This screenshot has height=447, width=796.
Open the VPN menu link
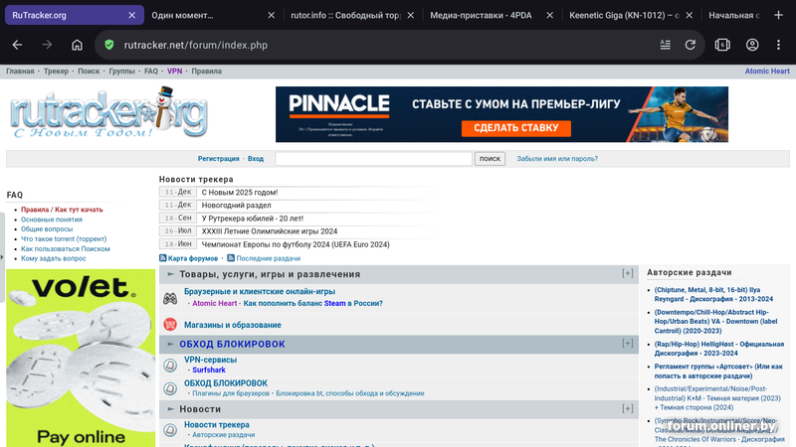pyautogui.click(x=175, y=71)
